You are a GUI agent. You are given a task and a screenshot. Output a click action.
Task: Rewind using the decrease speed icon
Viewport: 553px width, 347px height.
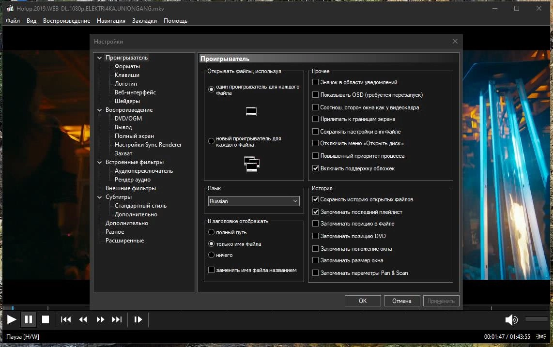click(83, 319)
